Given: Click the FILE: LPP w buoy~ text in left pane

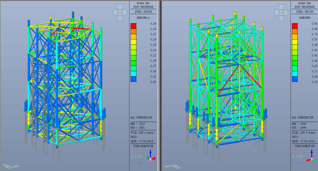Looking at the screenshot, I should click(x=143, y=132).
